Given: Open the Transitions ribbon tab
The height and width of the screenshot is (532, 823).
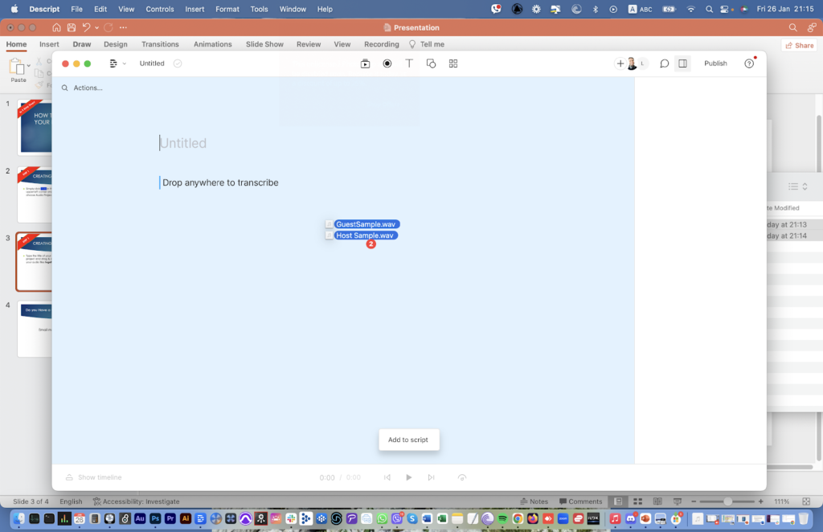Looking at the screenshot, I should click(160, 44).
